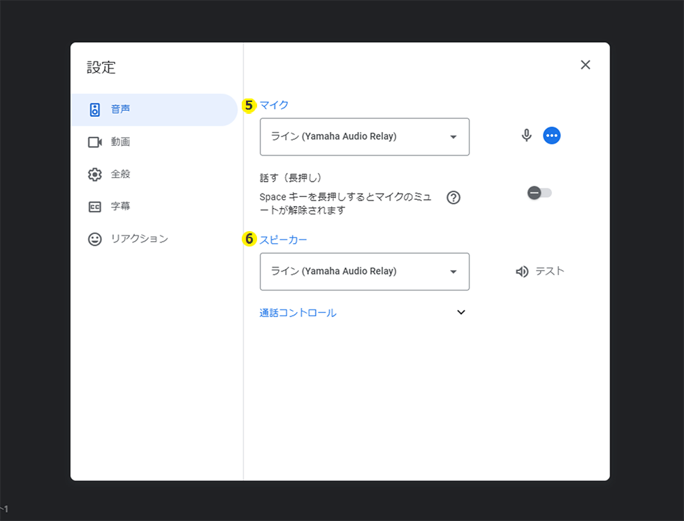Click the microphone dropdown arrow

[x=453, y=137]
